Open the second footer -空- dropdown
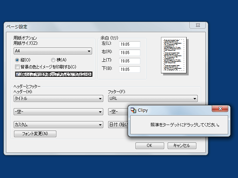Screen dimensions: 238x178 [x=118, y=112]
